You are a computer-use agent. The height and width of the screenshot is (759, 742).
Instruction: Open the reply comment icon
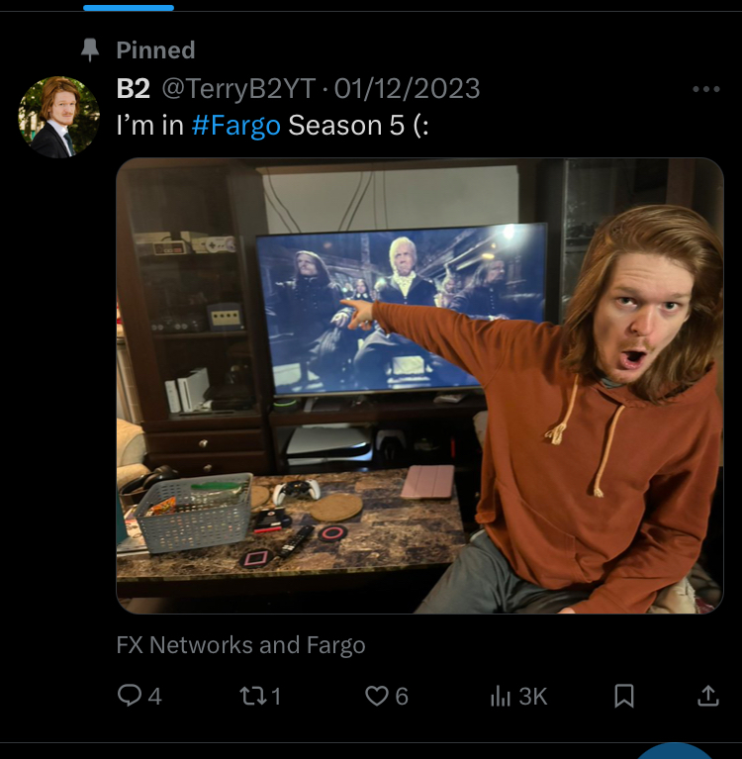tap(130, 695)
